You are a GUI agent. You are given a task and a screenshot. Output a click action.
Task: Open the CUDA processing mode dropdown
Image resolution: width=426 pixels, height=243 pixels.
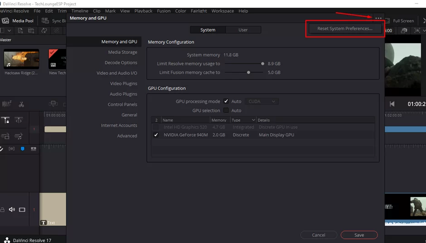[x=261, y=102]
